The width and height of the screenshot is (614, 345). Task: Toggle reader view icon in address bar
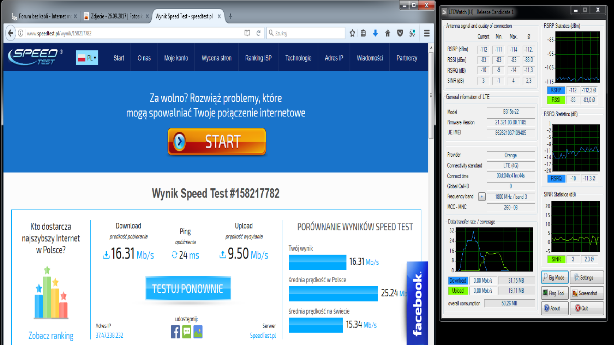click(247, 33)
